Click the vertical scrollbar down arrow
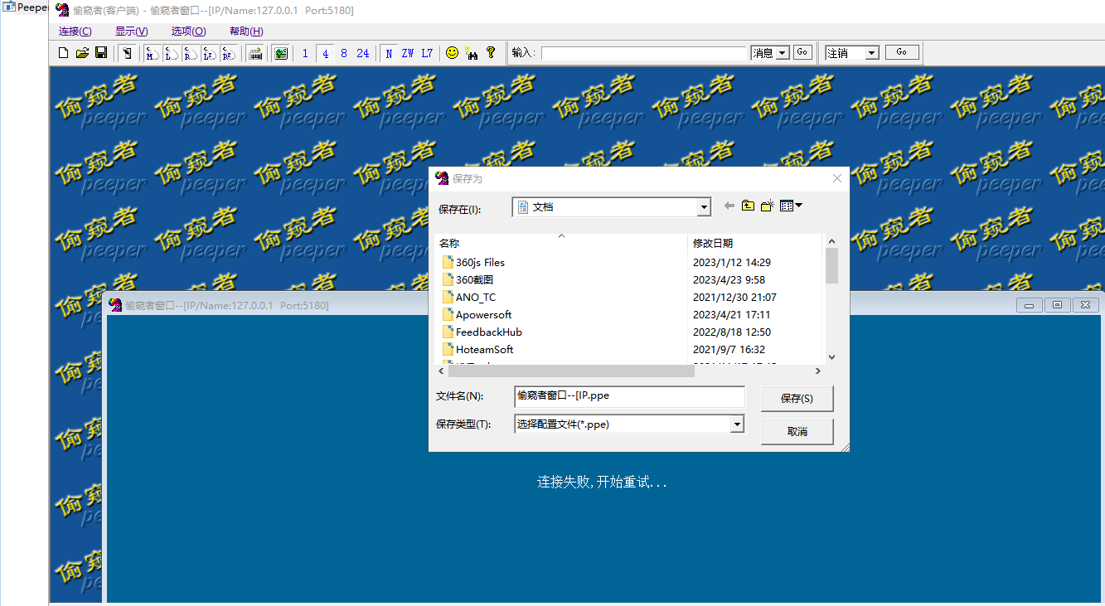Image resolution: width=1105 pixels, height=606 pixels. 832,357
